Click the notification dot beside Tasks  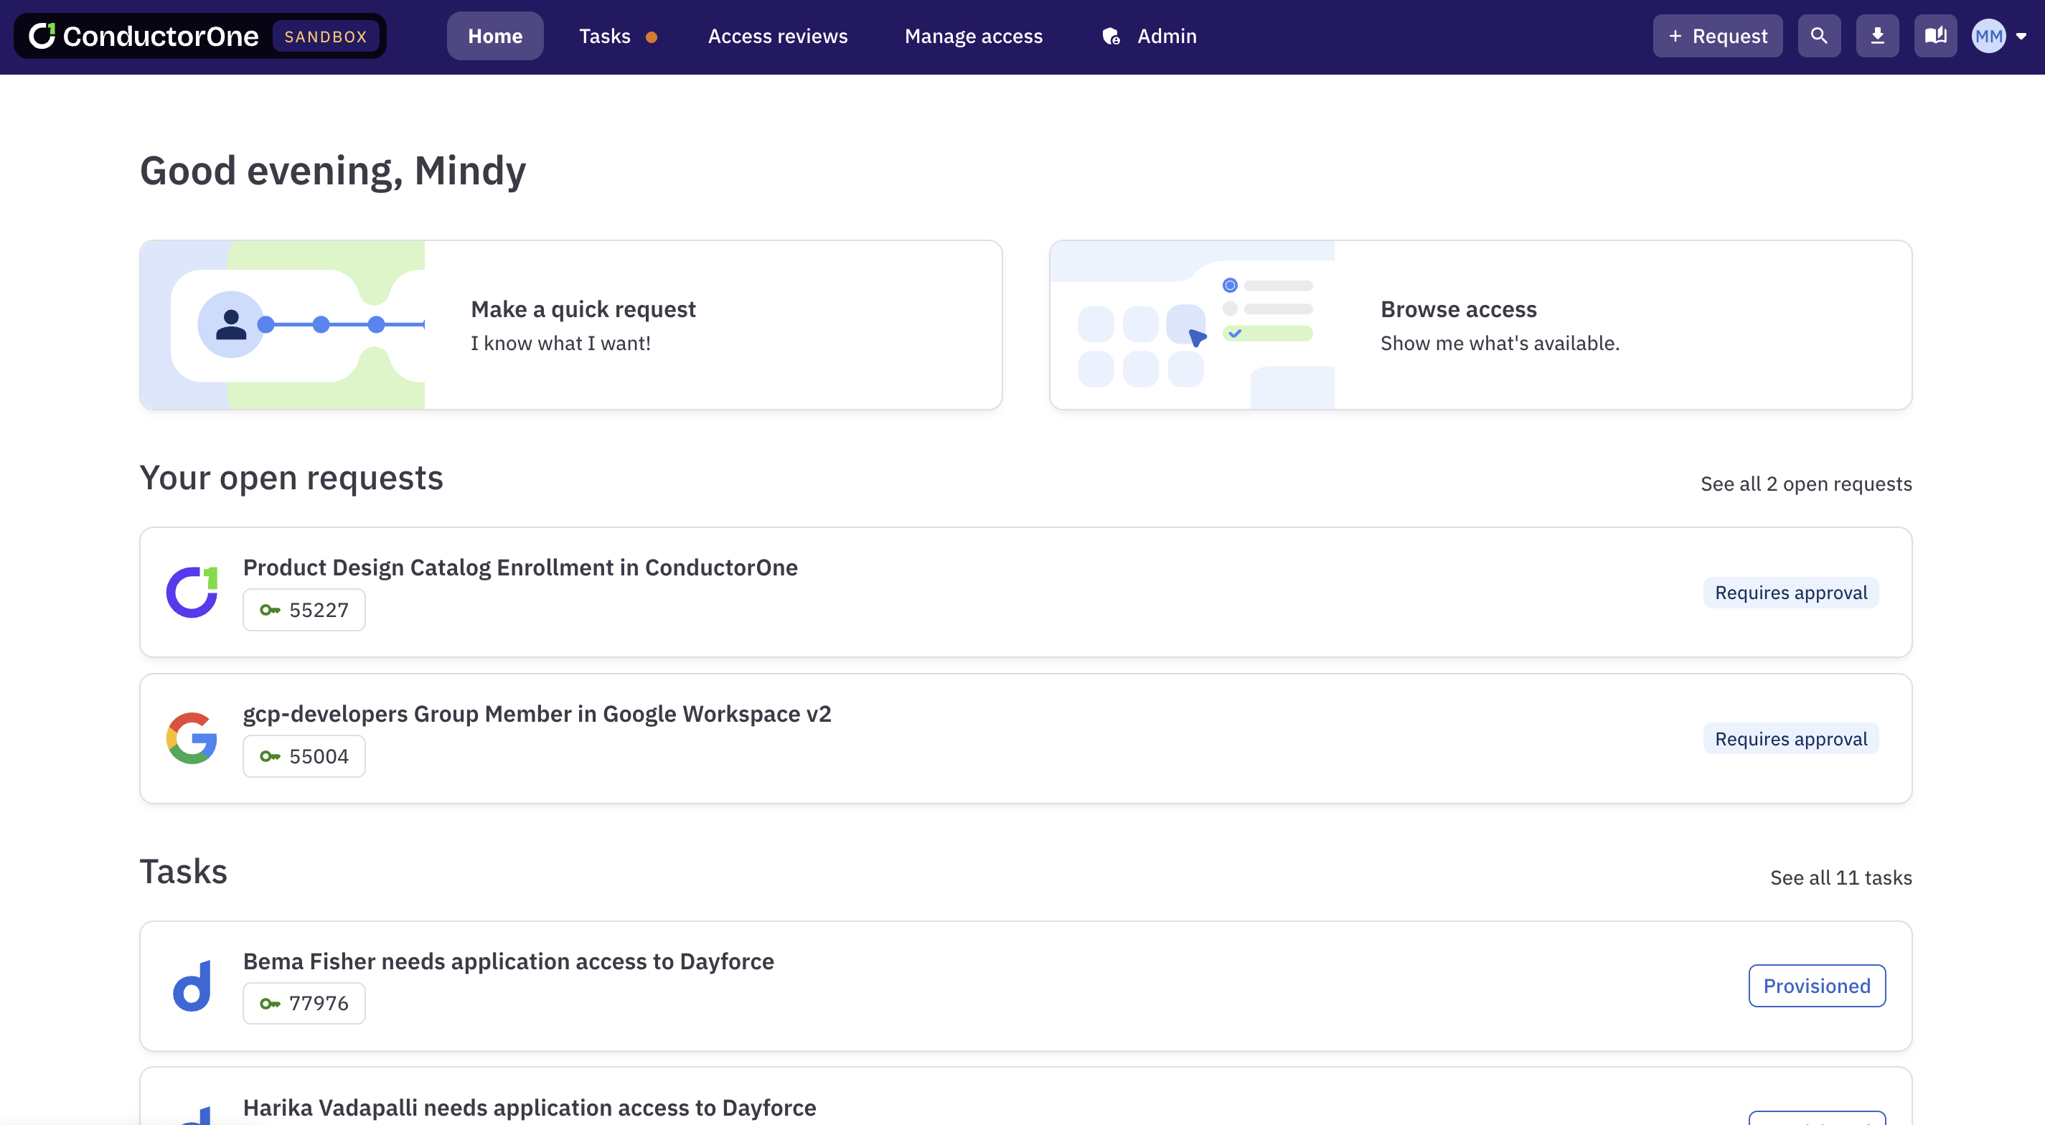click(x=652, y=36)
